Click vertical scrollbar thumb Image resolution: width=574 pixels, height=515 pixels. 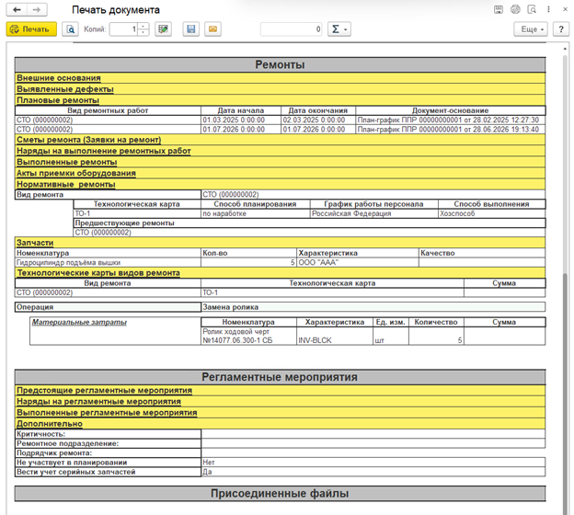[565, 394]
